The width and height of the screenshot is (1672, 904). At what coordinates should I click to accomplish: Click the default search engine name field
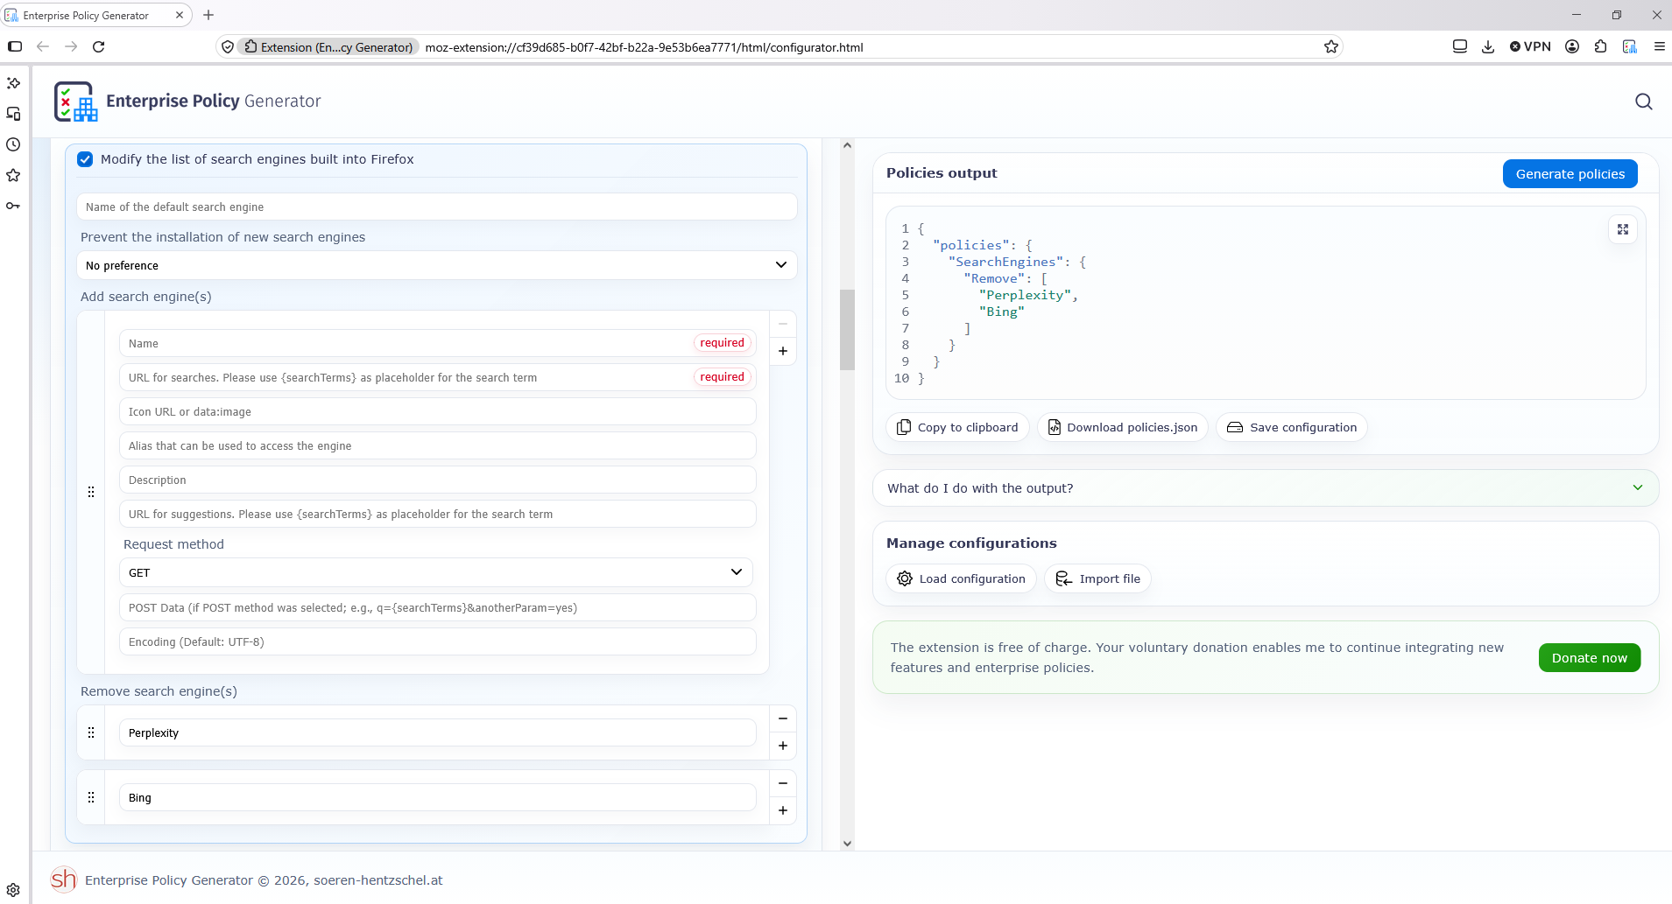437,207
